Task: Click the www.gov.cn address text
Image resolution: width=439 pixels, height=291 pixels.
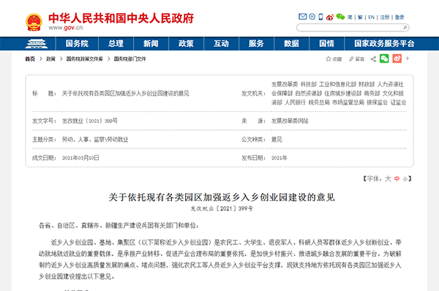Action: pos(66,28)
